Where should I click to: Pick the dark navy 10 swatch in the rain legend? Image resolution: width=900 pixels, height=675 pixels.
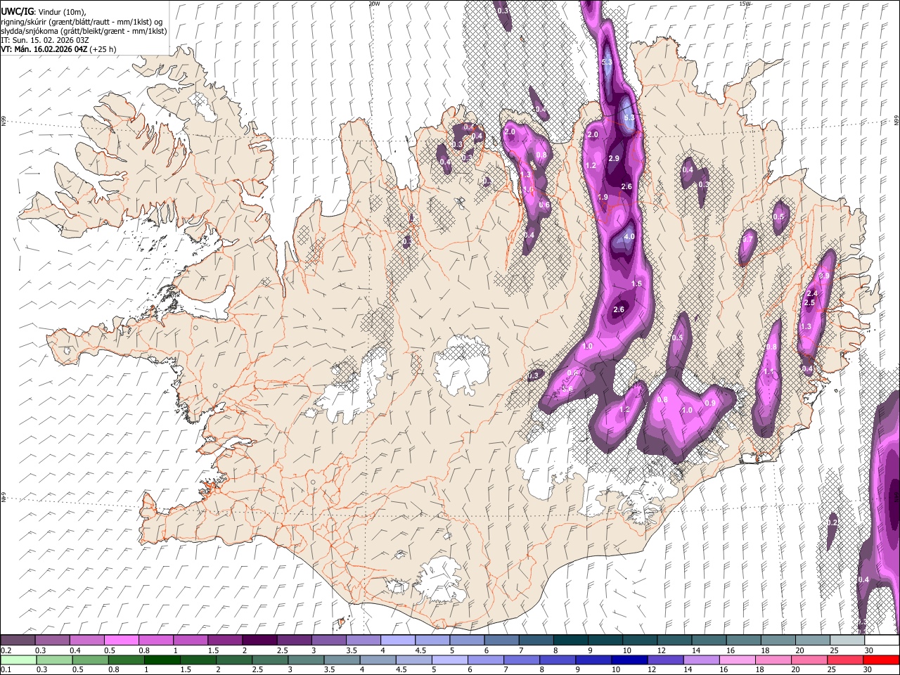(629, 660)
